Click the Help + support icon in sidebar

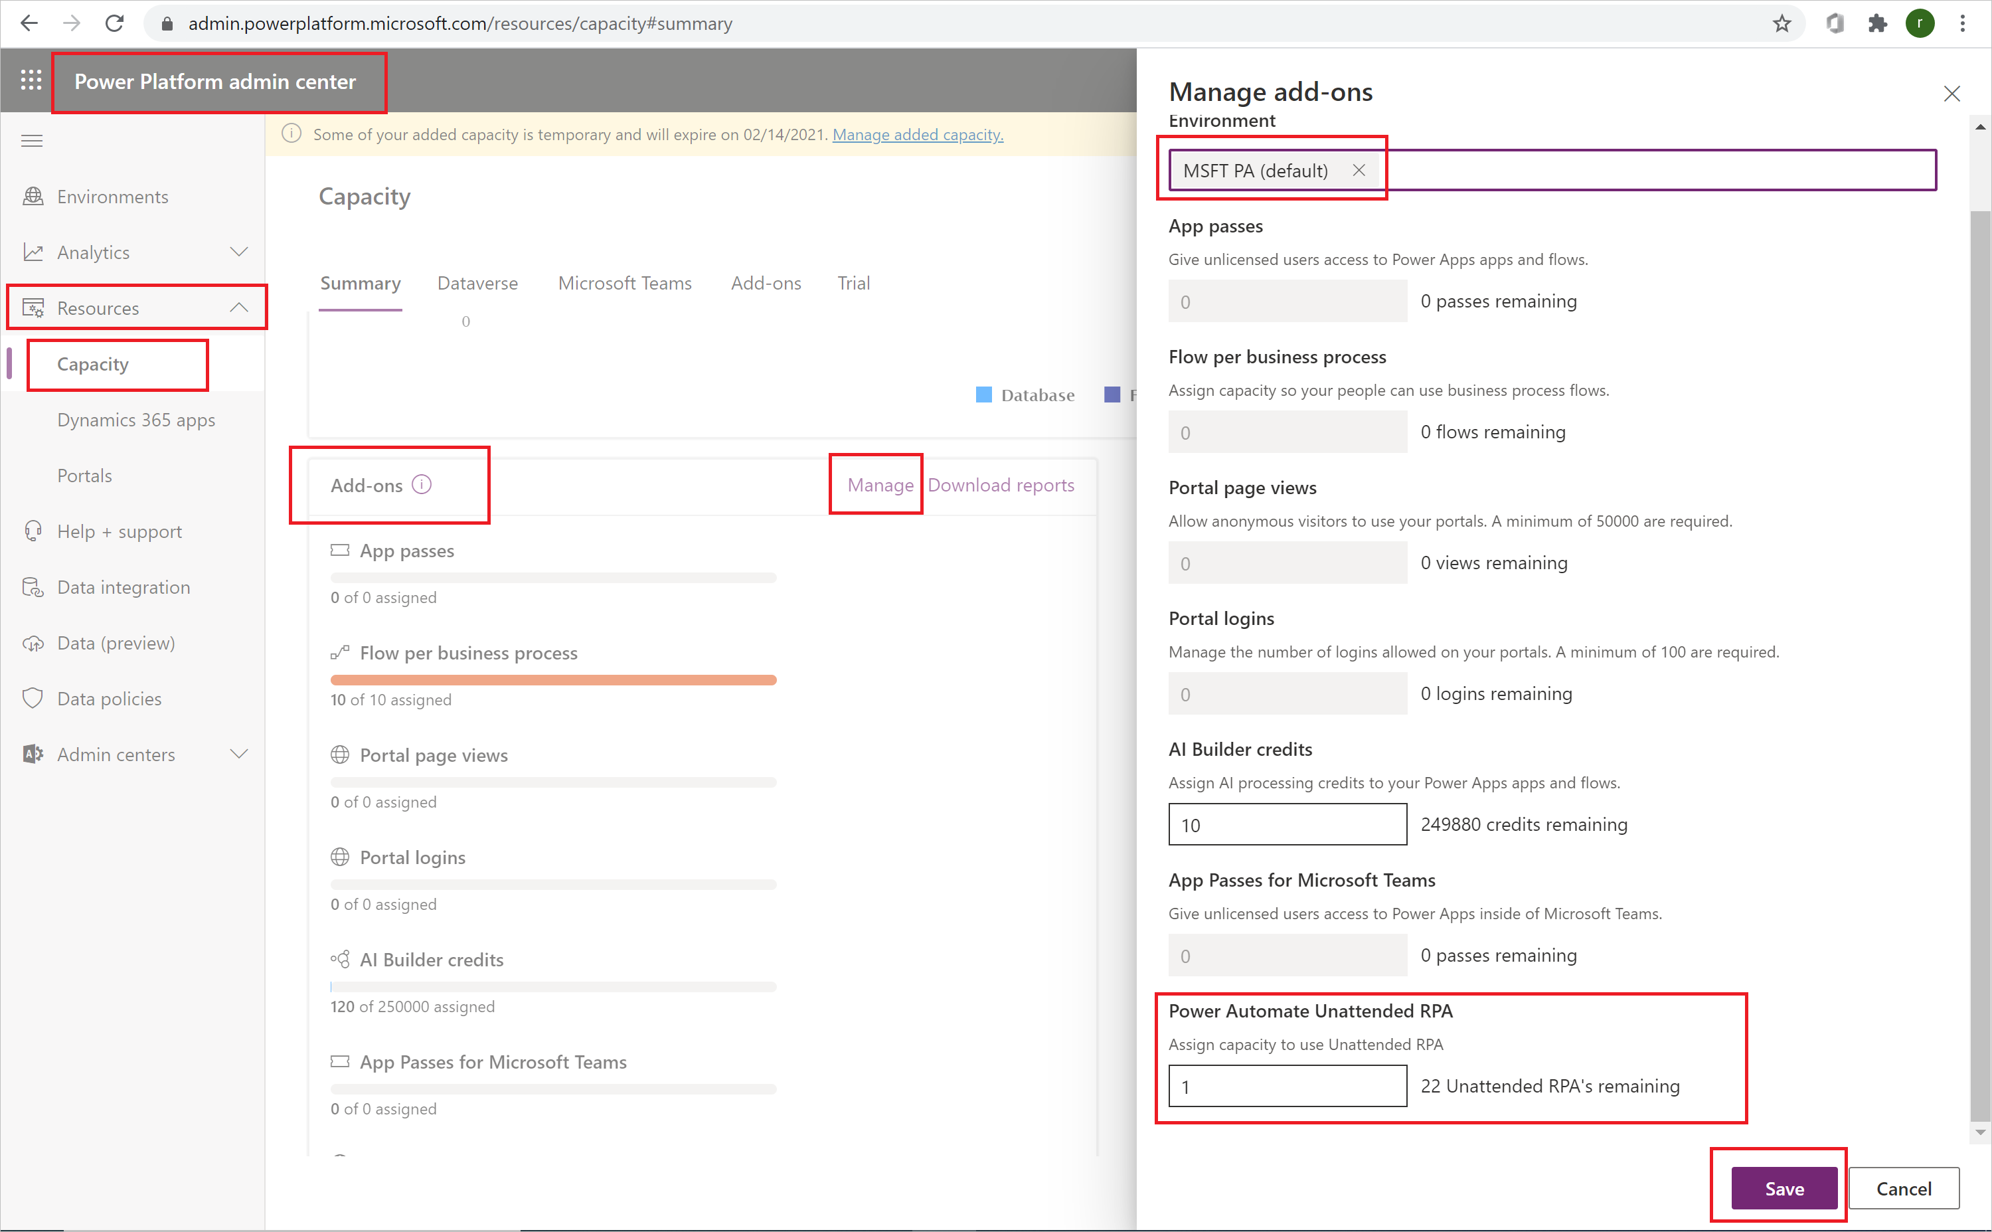click(31, 531)
